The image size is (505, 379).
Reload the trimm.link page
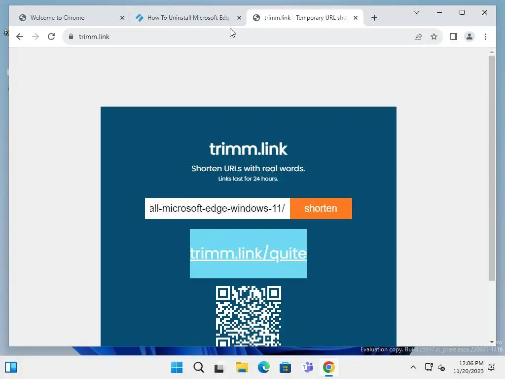point(51,37)
